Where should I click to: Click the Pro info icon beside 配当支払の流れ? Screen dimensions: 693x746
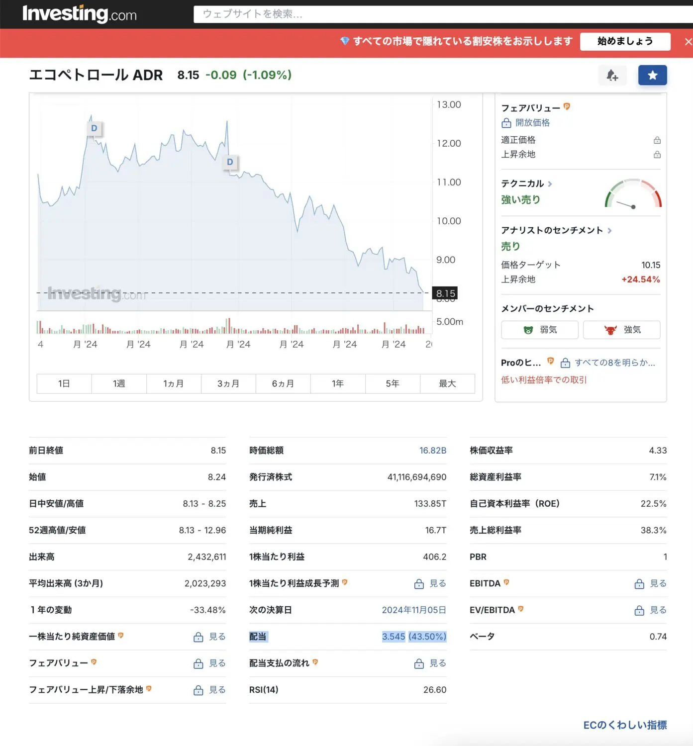point(315,662)
